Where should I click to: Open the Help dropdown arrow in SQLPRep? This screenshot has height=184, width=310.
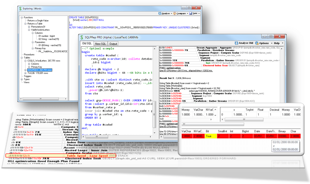tap(282, 43)
